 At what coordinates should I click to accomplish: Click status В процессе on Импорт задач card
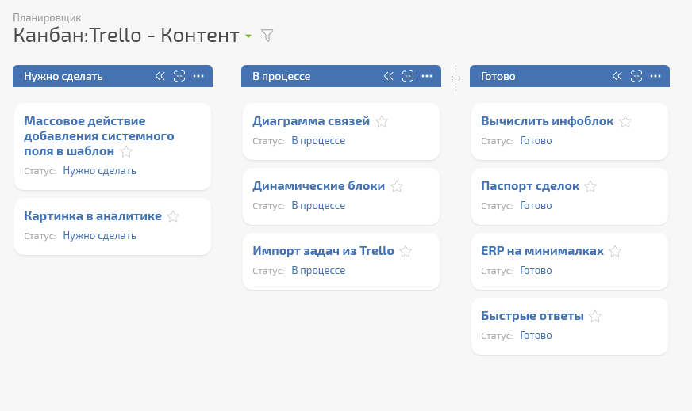tap(318, 271)
